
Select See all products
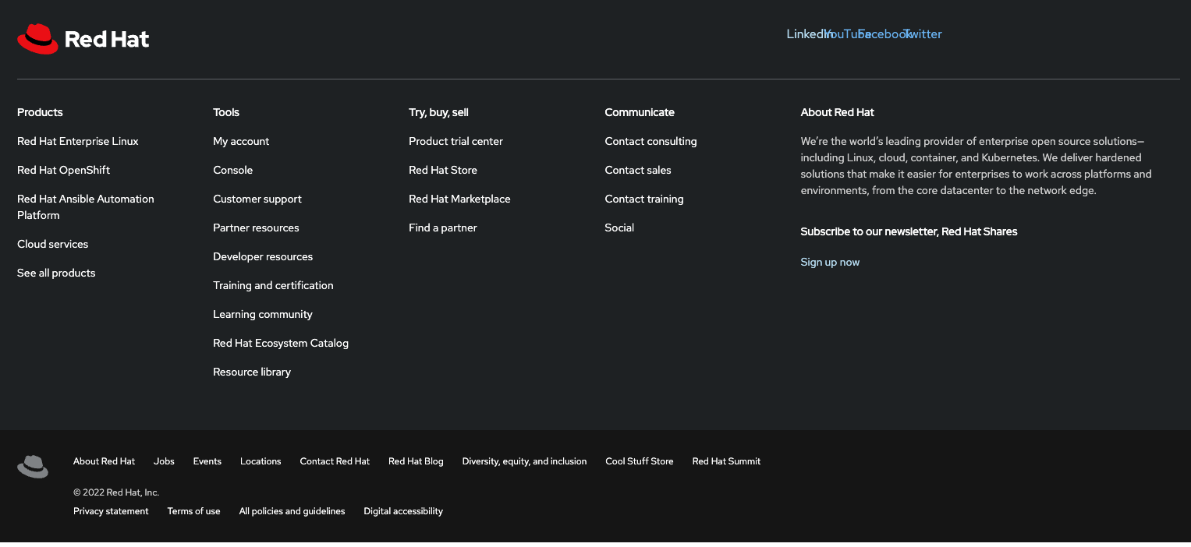56,273
